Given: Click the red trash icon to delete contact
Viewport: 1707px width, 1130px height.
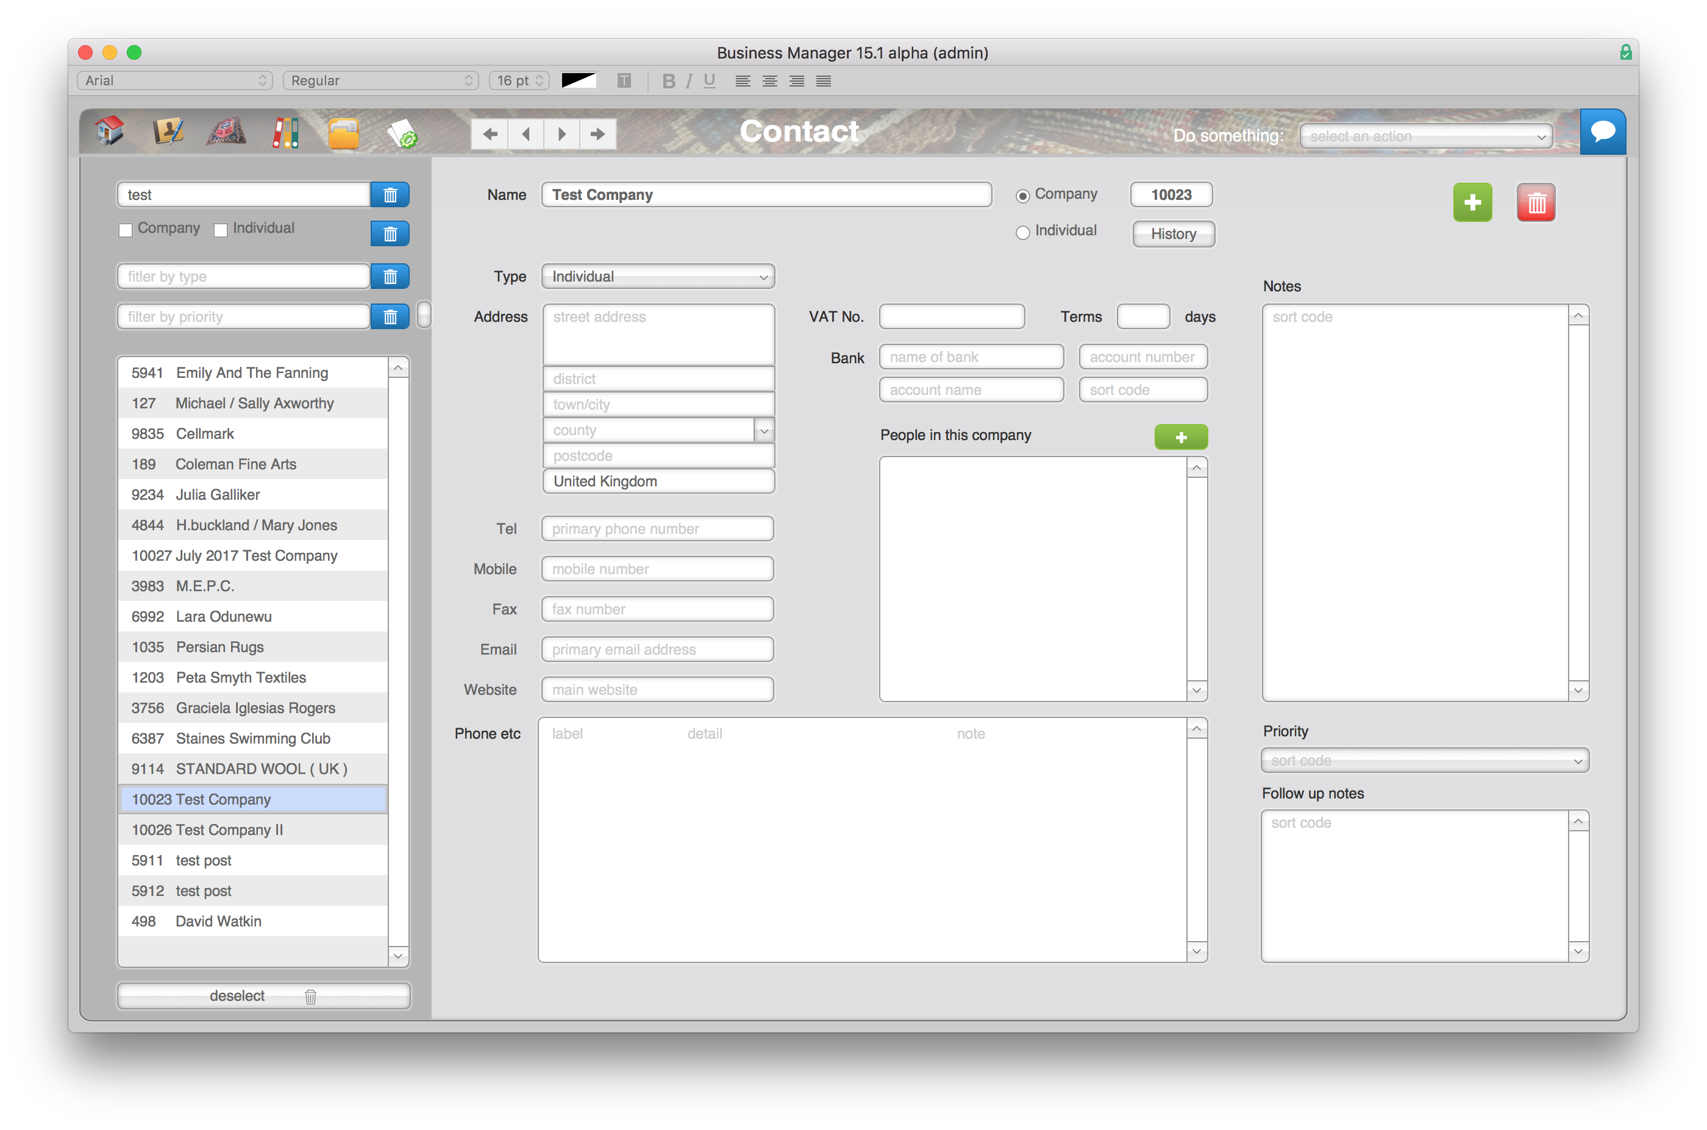Looking at the screenshot, I should tap(1536, 202).
